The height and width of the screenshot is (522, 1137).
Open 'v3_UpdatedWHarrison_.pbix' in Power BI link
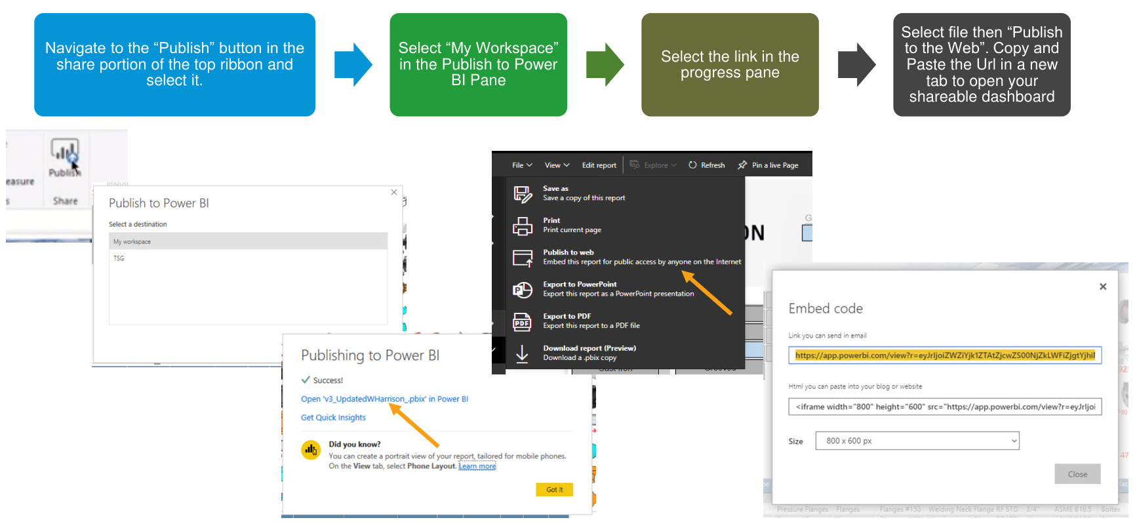click(384, 399)
